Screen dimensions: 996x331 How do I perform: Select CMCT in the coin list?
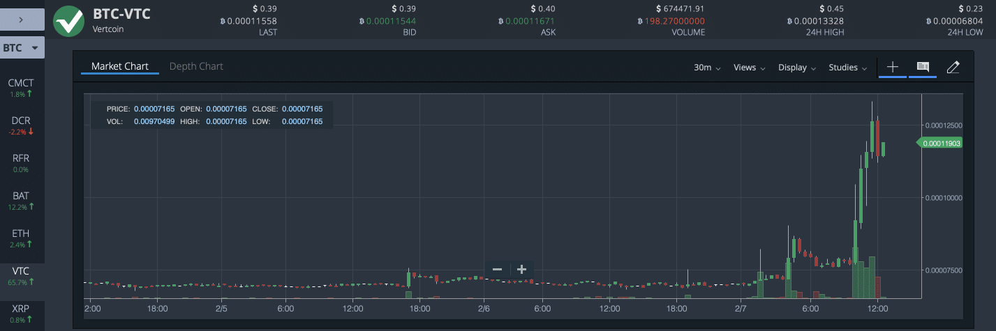tap(21, 87)
